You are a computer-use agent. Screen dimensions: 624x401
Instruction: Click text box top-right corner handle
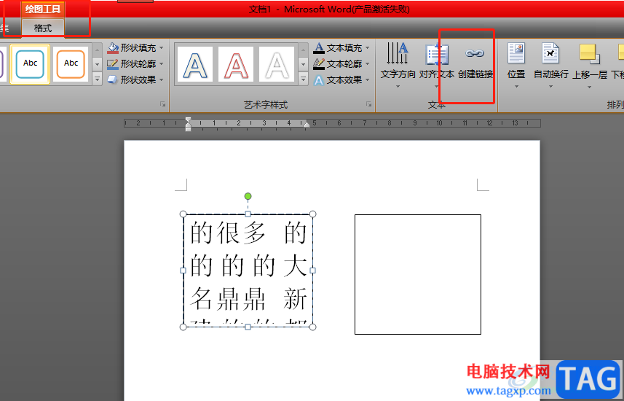(313, 214)
